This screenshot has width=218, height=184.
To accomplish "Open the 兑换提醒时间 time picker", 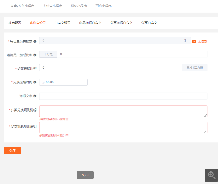I will (63, 82).
